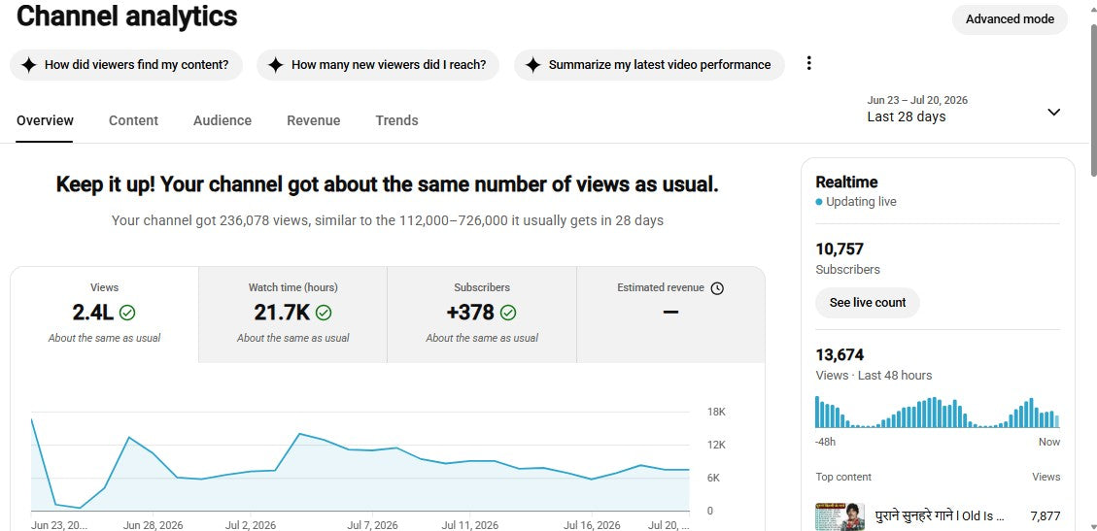The height and width of the screenshot is (531, 1097).
Task: Select the Overview tab
Action: [x=45, y=120]
